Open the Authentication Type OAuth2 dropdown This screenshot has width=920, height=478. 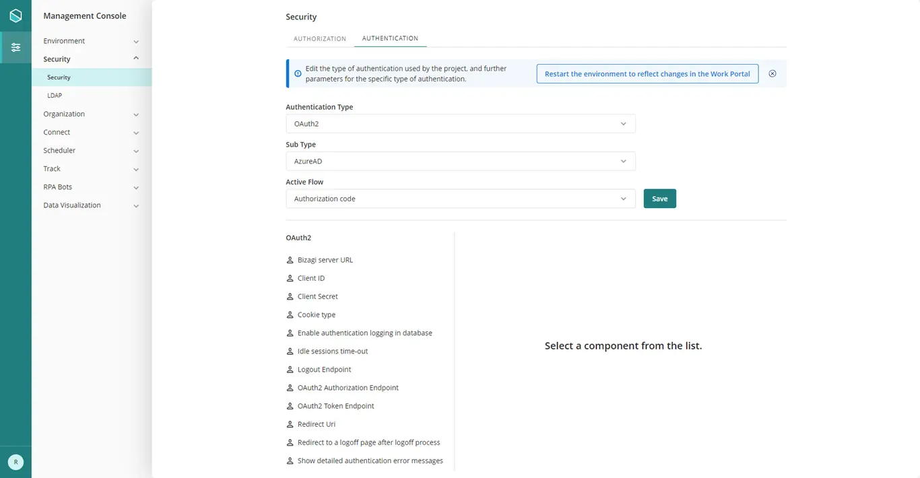pos(461,124)
